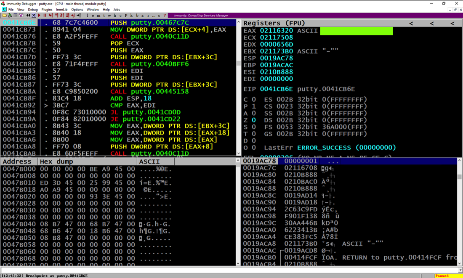The width and height of the screenshot is (463, 278).
Task: Click the Restart program rewind icon
Action: (x=28, y=16)
